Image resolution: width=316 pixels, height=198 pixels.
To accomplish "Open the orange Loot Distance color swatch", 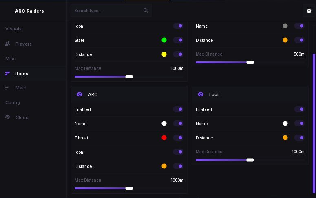I will click(x=285, y=138).
